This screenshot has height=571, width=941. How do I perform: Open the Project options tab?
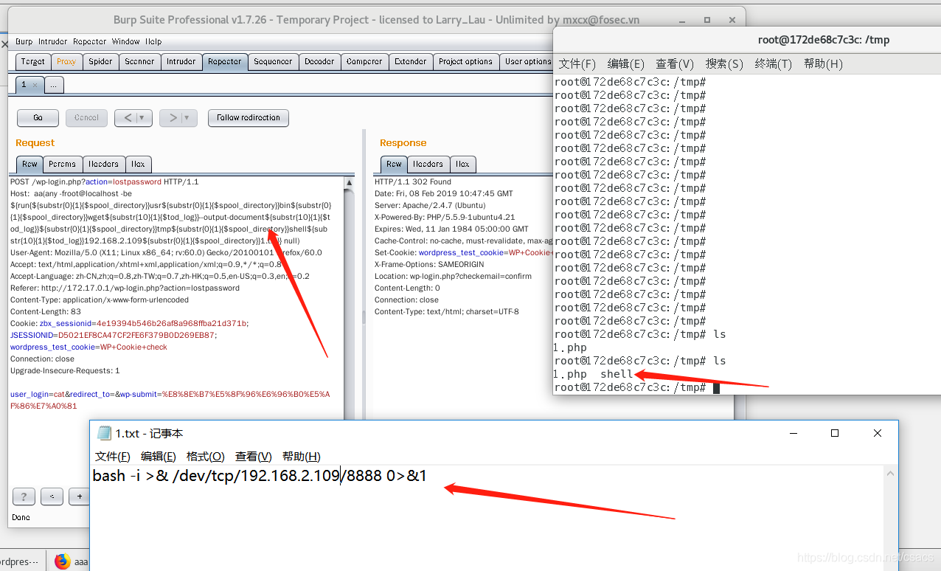pos(465,62)
